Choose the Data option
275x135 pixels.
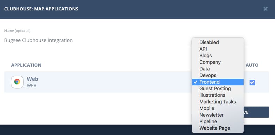pyautogui.click(x=218, y=69)
